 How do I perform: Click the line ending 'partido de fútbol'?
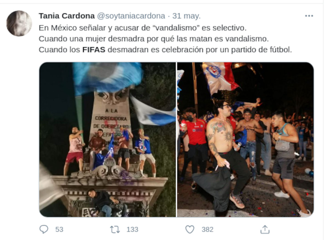pyautogui.click(x=165, y=50)
